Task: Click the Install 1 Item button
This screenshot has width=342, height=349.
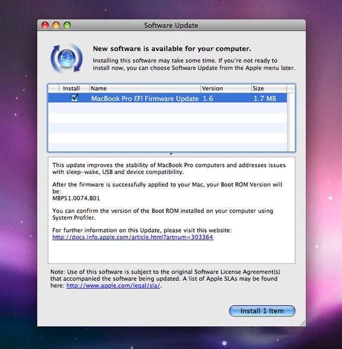Action: (262, 311)
